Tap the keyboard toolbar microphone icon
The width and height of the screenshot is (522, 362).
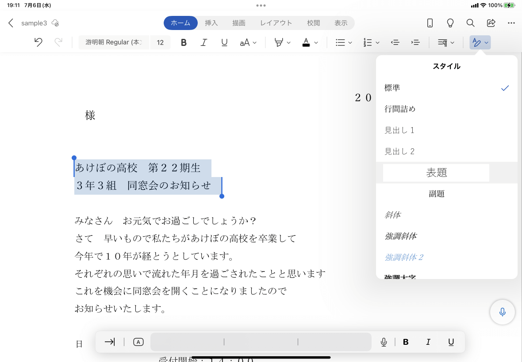click(x=384, y=342)
